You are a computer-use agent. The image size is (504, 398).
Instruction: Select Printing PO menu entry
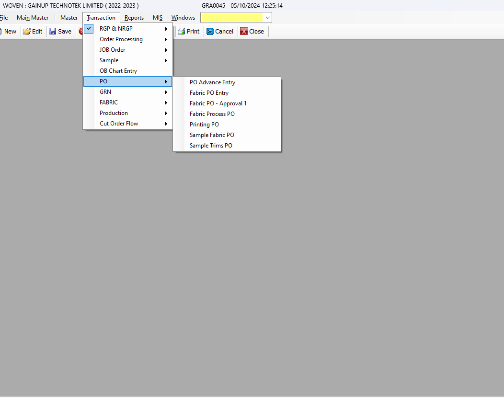tap(204, 125)
